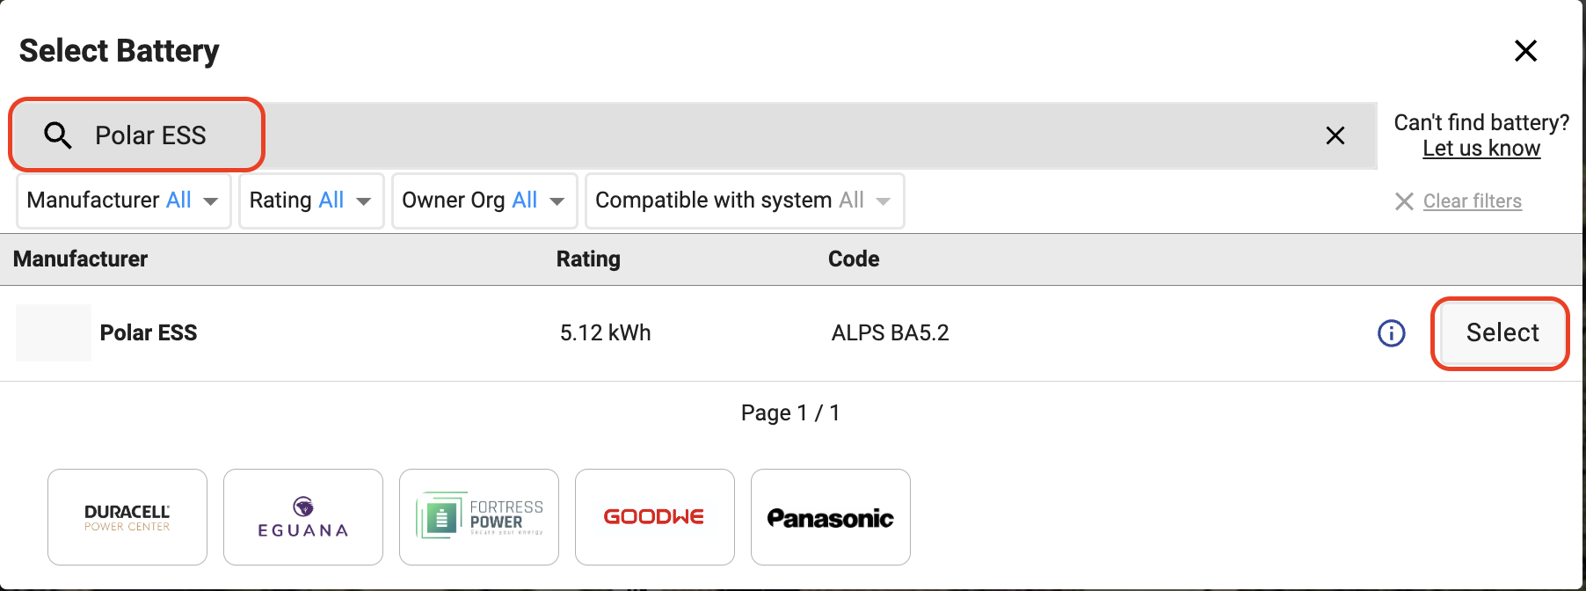
Task: Click the Polar ESS manufacturer name
Action: (149, 332)
